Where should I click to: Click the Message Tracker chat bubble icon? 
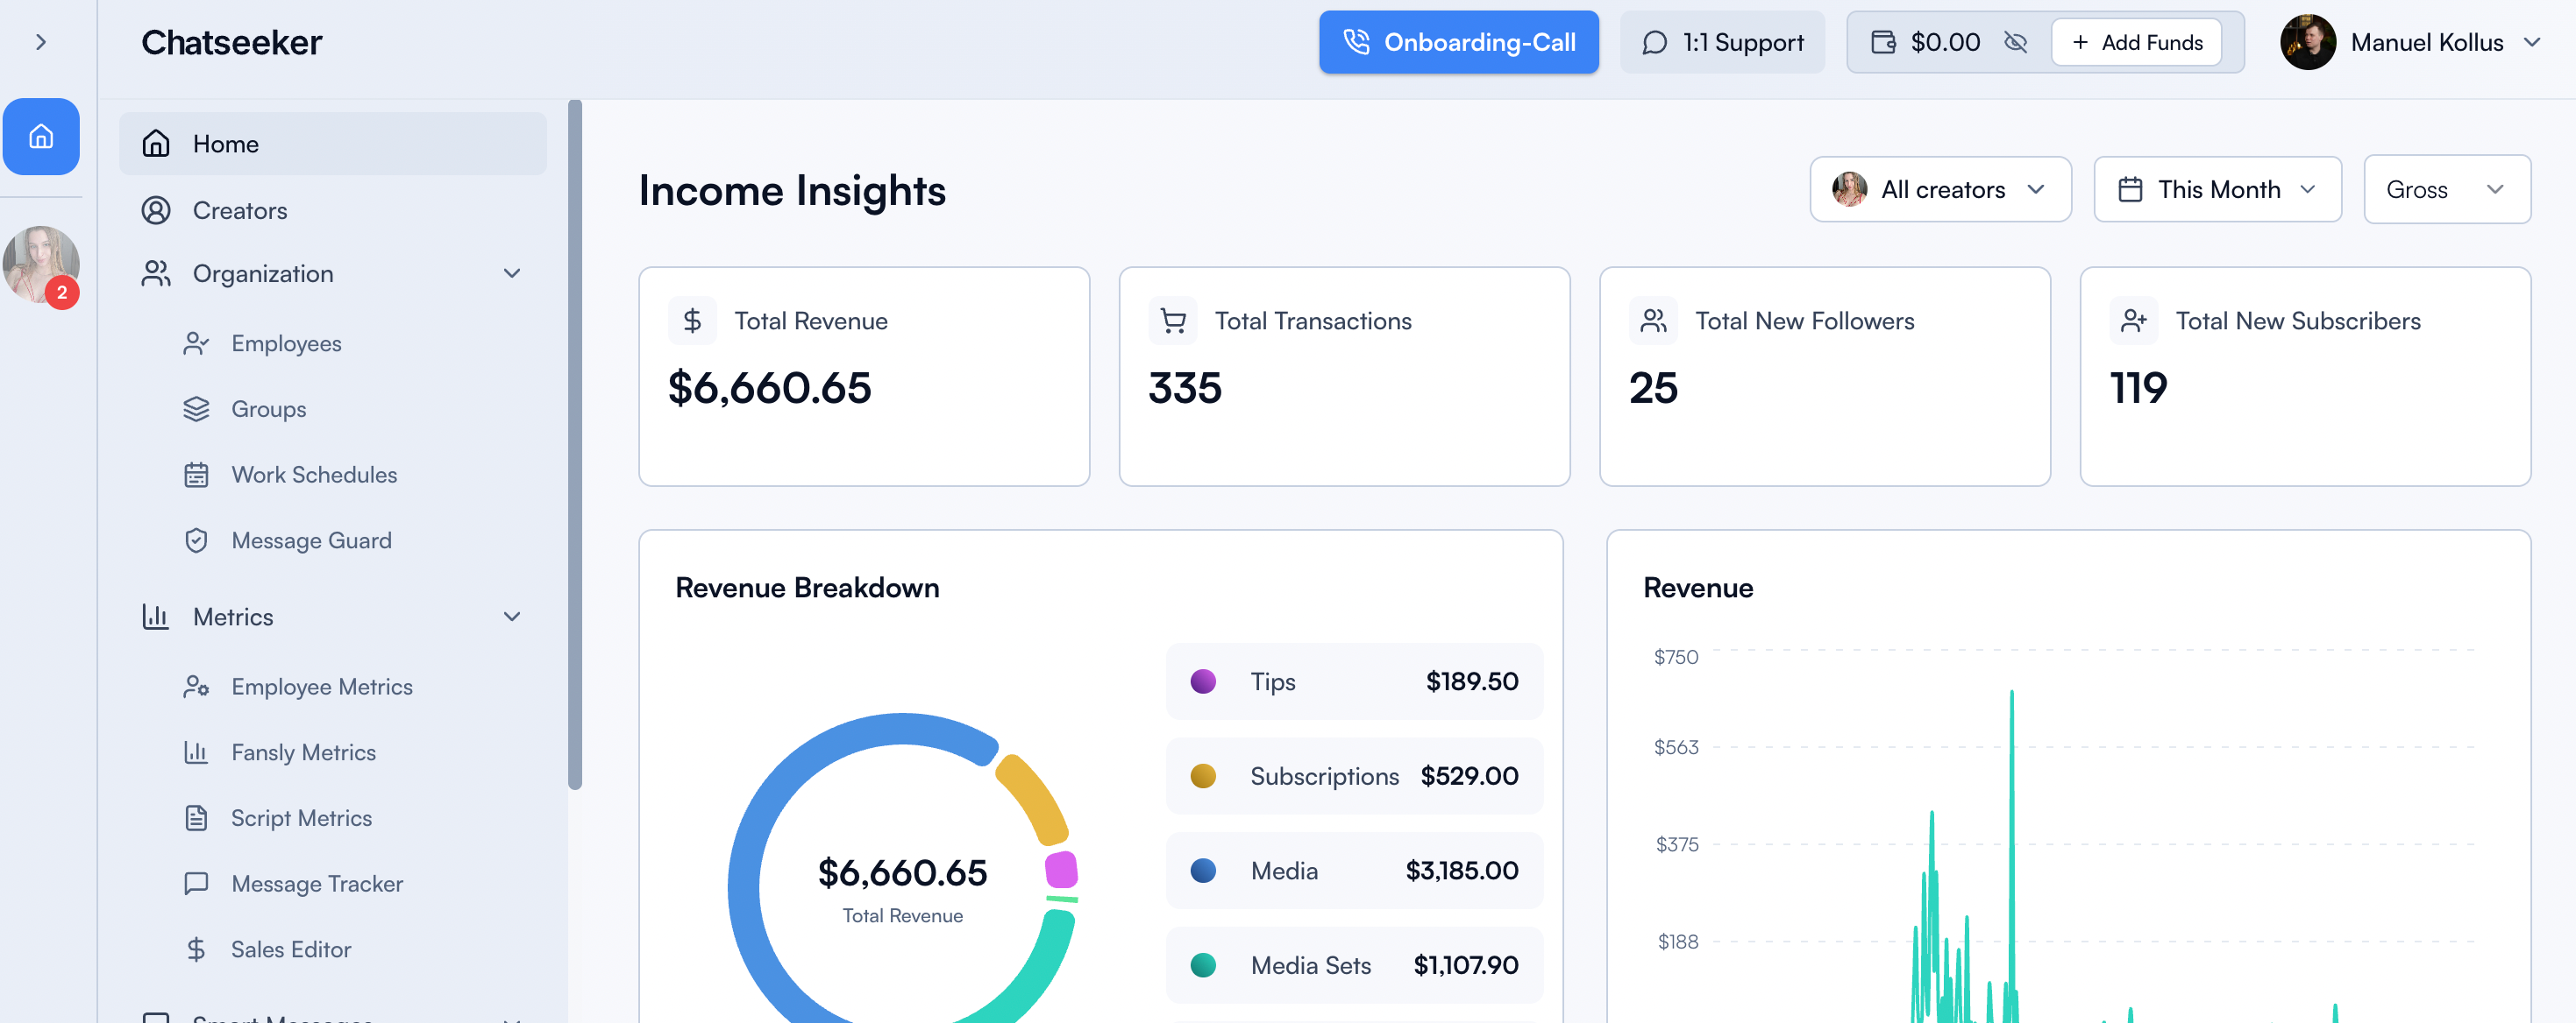pos(196,883)
